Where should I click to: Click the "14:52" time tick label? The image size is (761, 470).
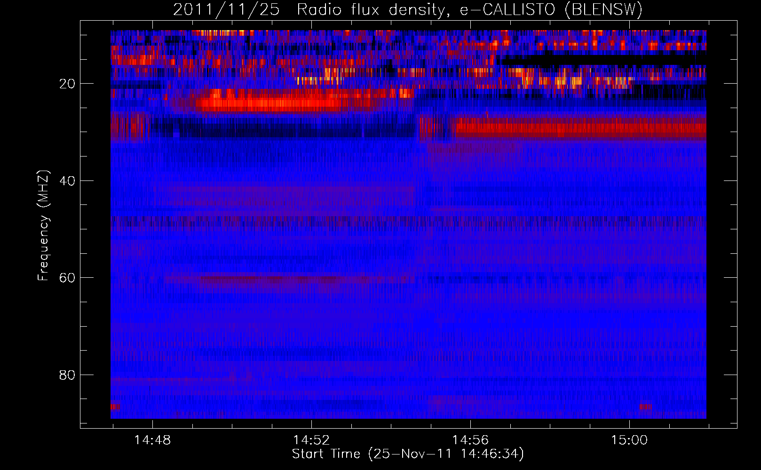[311, 440]
